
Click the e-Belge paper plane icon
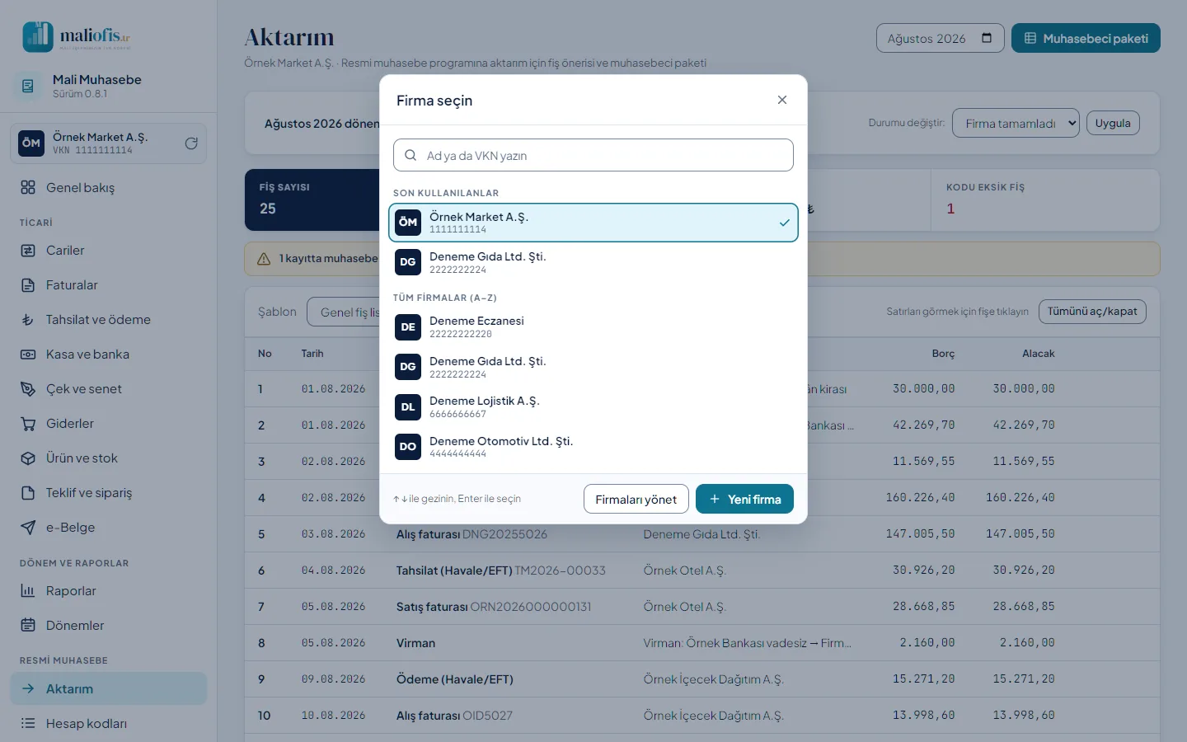point(28,528)
